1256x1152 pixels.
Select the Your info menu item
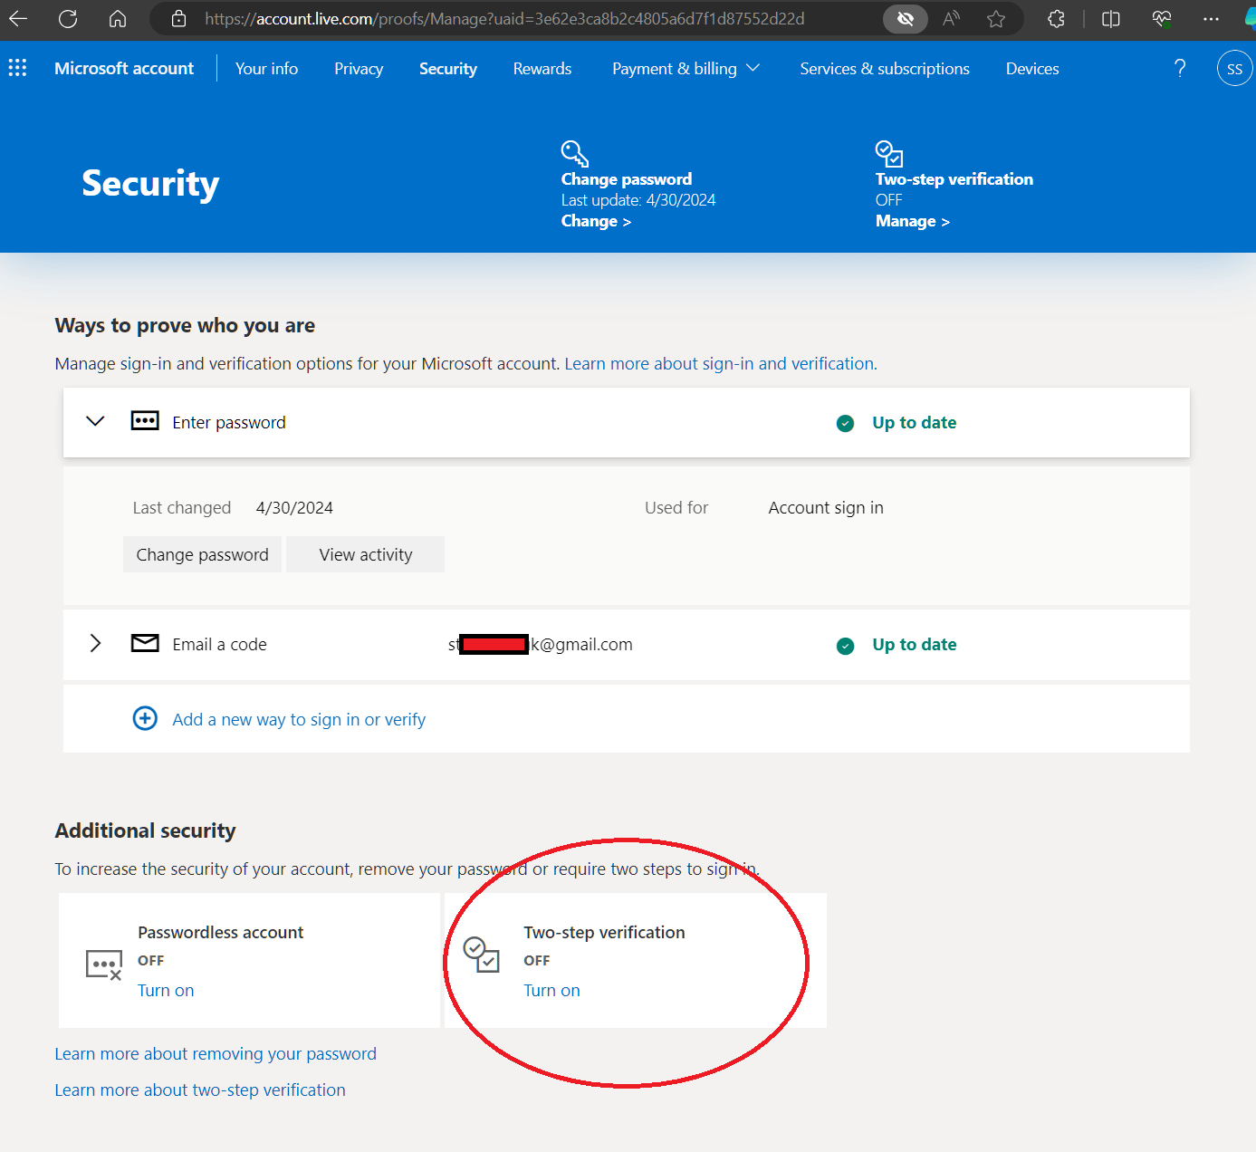266,68
